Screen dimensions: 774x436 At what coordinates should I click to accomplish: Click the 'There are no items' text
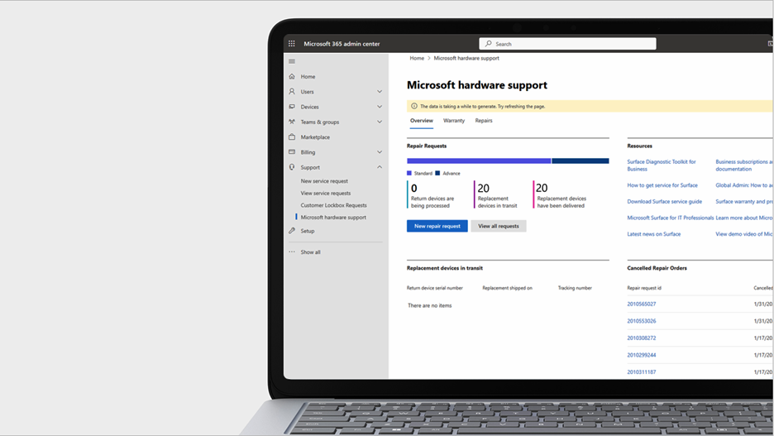point(429,305)
